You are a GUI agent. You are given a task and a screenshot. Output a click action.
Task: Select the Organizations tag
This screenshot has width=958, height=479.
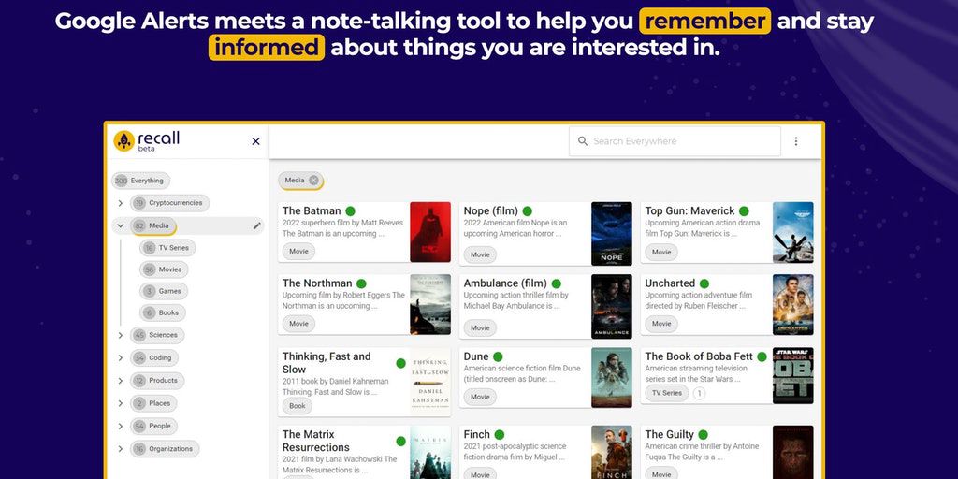tap(165, 448)
